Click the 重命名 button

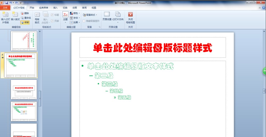click(26, 18)
